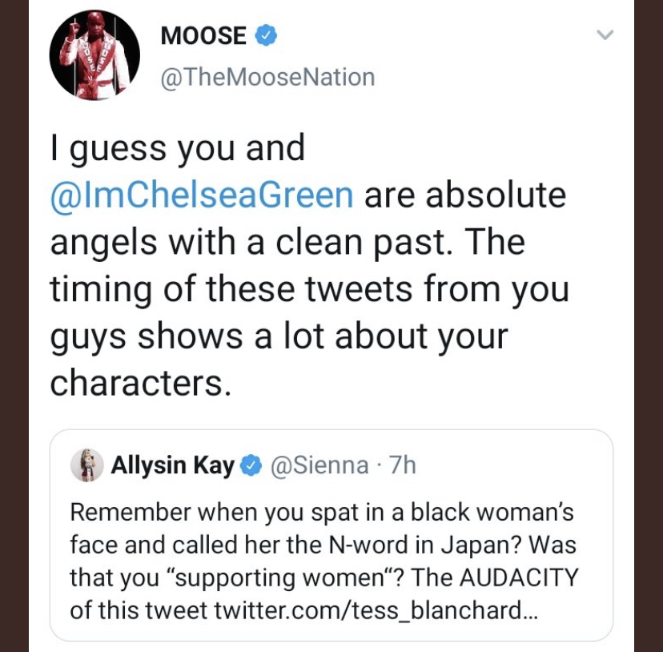
Task: Click Allysin Kay's small avatar
Action: [86, 465]
